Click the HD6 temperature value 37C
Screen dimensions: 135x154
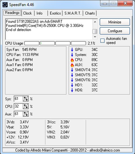coord(94,90)
